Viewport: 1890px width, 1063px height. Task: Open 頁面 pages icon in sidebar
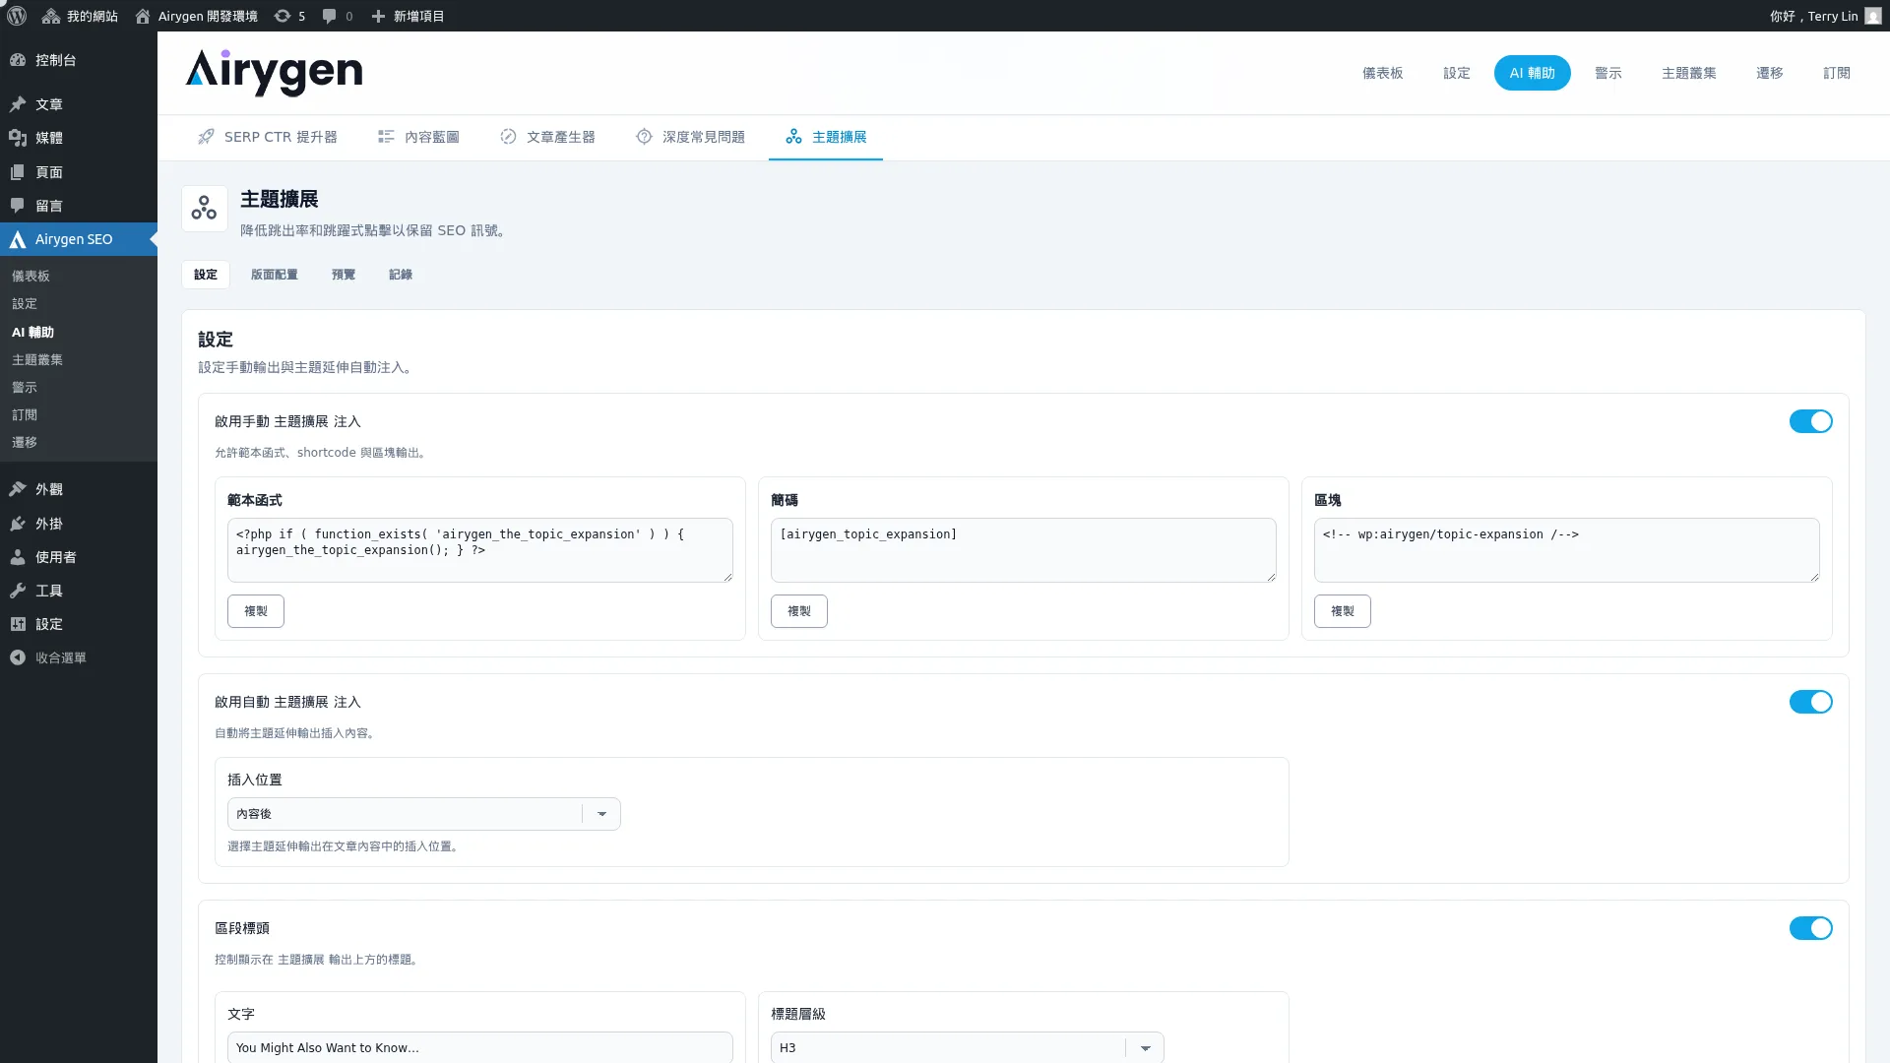coord(18,172)
